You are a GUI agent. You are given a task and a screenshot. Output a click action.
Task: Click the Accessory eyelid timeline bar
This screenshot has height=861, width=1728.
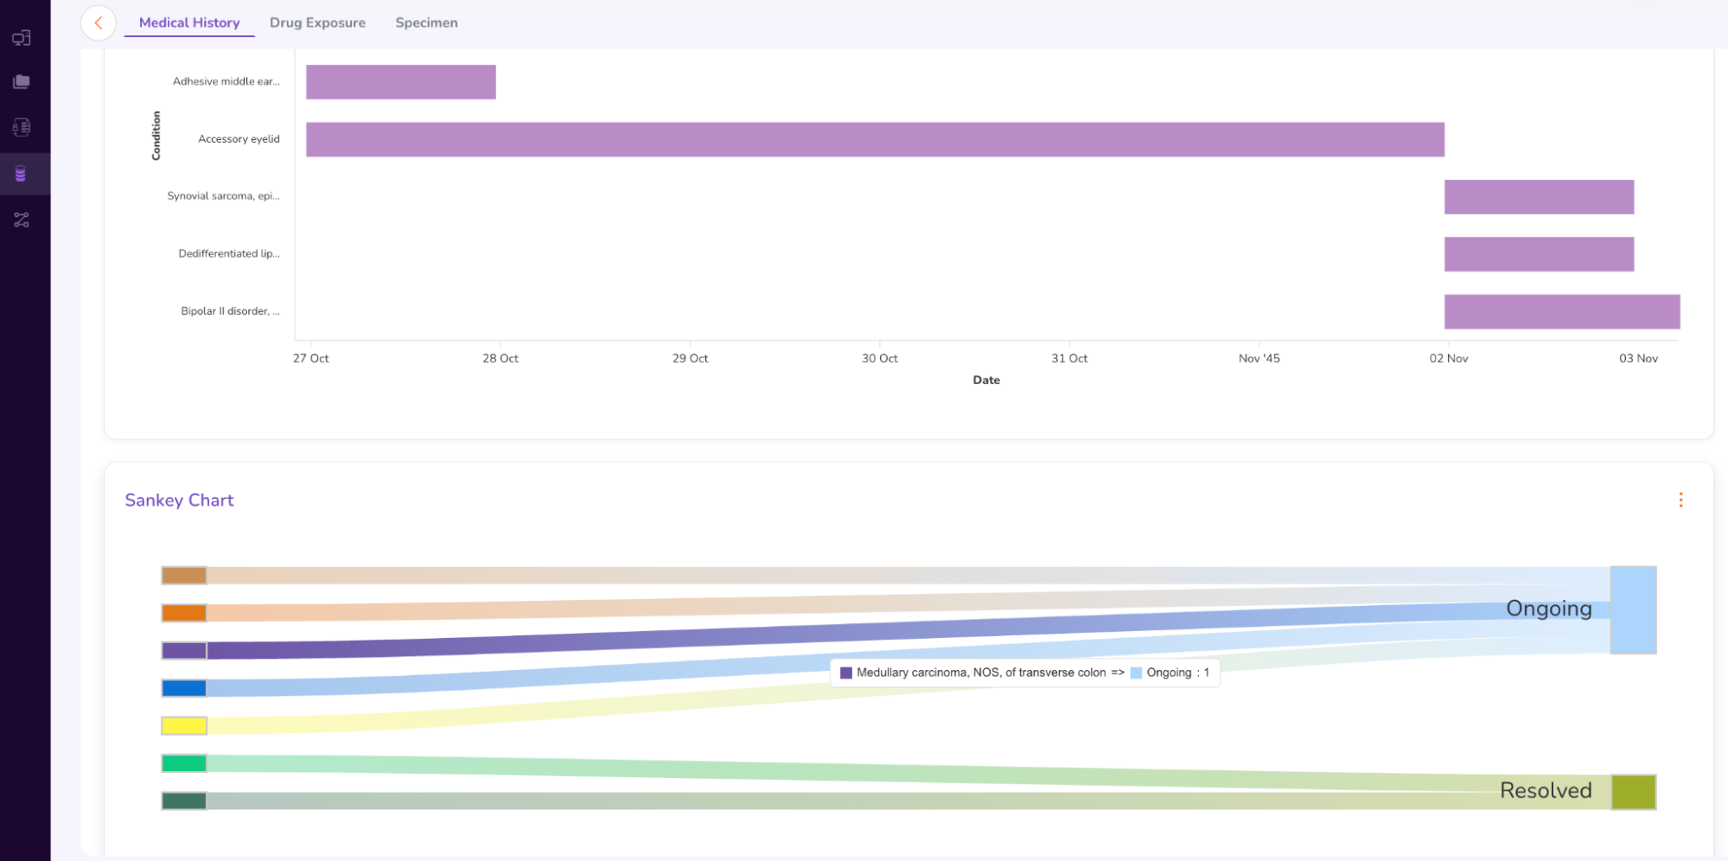click(874, 139)
